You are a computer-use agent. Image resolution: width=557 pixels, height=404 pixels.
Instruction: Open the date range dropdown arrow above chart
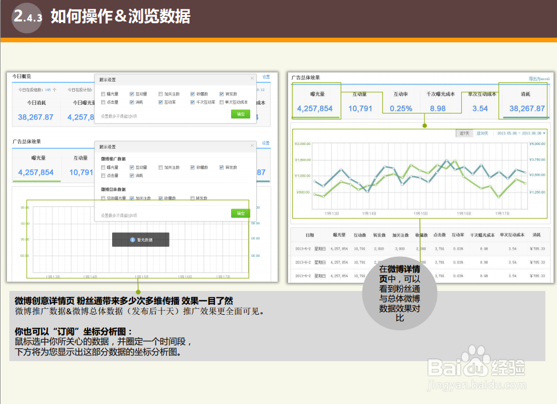coord(544,133)
